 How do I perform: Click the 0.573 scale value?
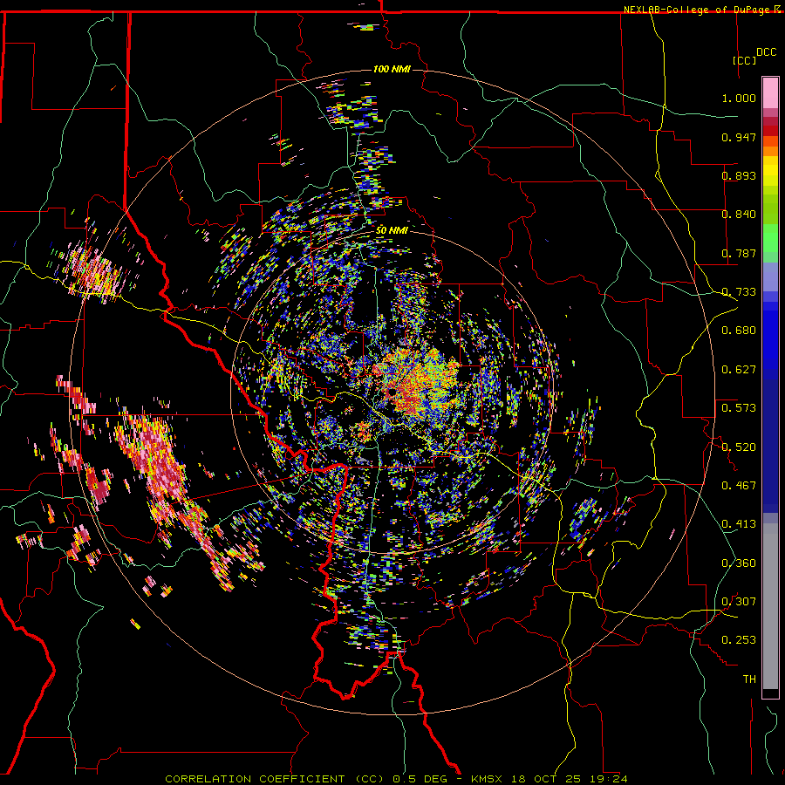coord(739,408)
